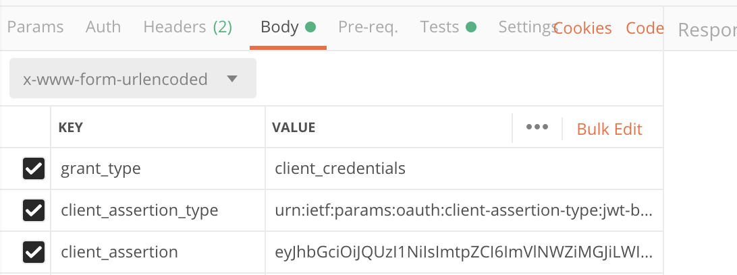Click the urn:ietf client-assertion-type value field
The width and height of the screenshot is (737, 275).
click(x=463, y=210)
